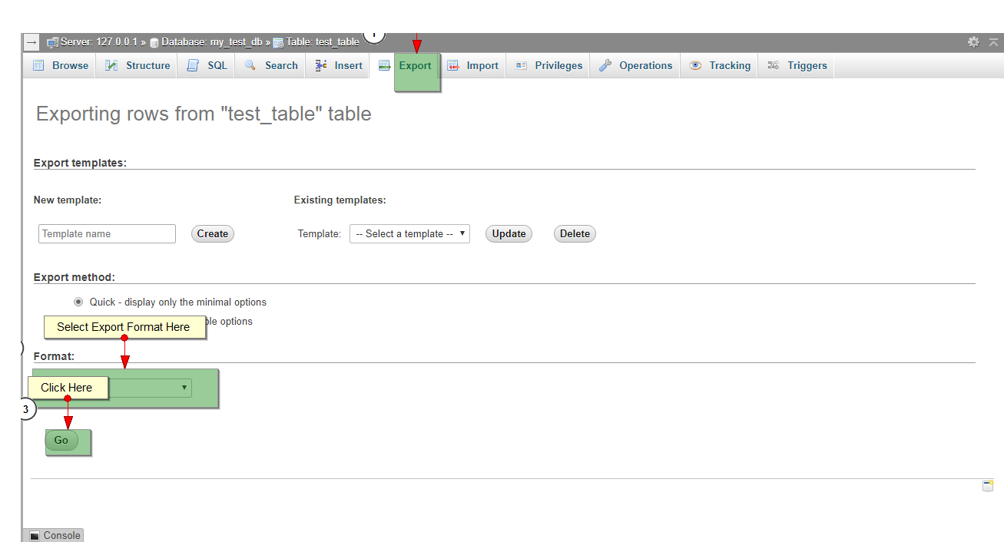Open the export format dropdown
The image size is (1004, 542).
(150, 388)
